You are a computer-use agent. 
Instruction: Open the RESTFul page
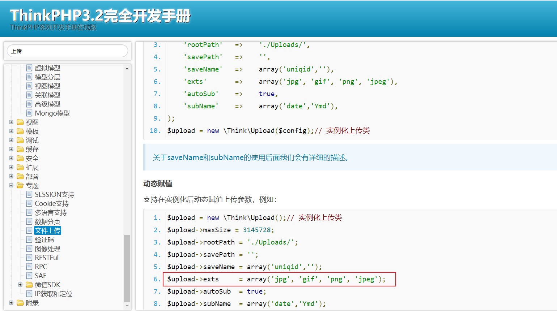pyautogui.click(x=47, y=258)
